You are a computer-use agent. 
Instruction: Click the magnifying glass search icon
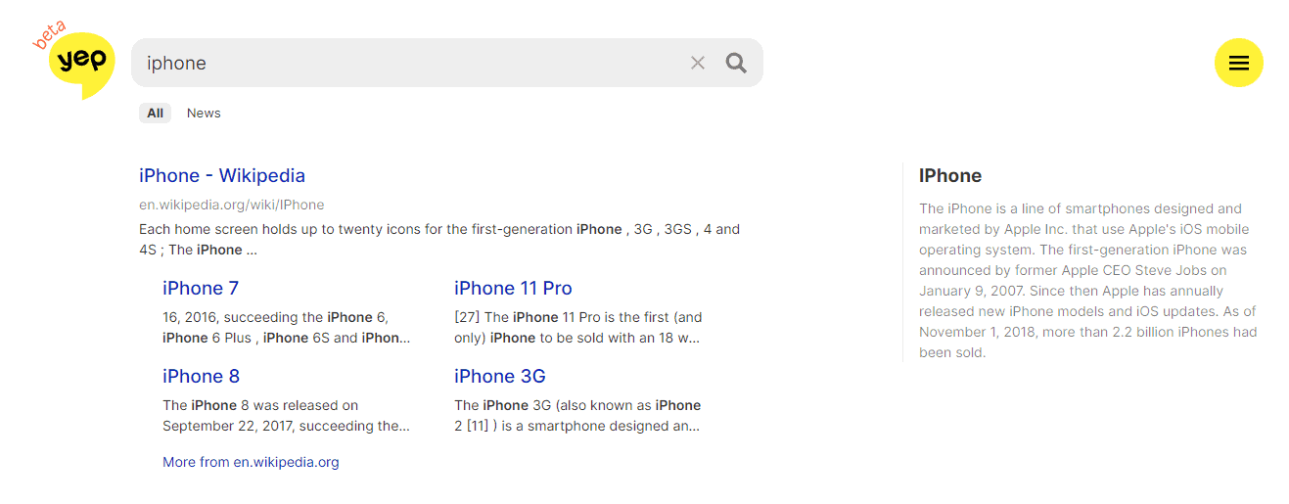[736, 63]
